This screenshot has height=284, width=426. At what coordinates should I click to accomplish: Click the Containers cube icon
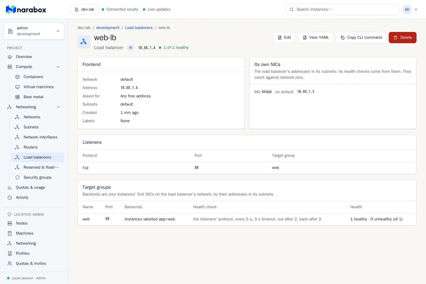coord(17,77)
